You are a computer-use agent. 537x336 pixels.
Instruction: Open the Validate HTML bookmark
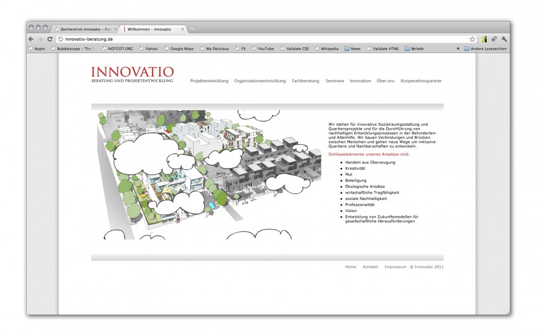tap(383, 49)
